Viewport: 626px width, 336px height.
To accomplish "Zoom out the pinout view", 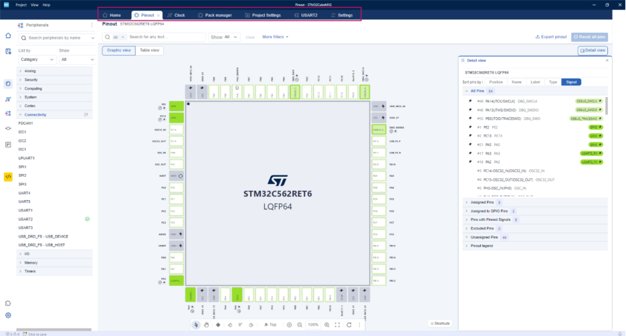I will point(300,325).
